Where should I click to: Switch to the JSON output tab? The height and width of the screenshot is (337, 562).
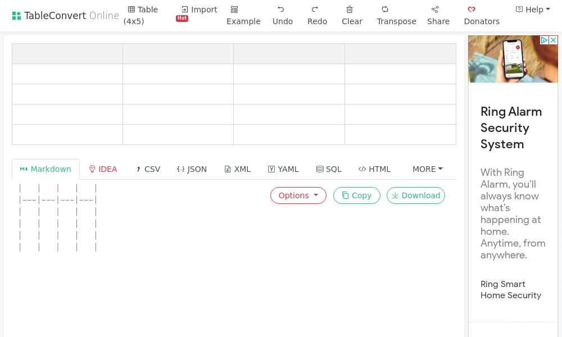coord(191,169)
